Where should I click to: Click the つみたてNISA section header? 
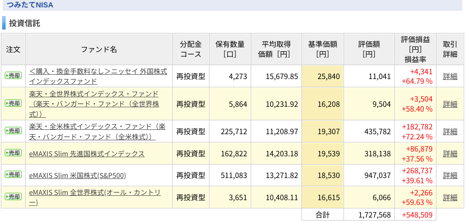29,4
